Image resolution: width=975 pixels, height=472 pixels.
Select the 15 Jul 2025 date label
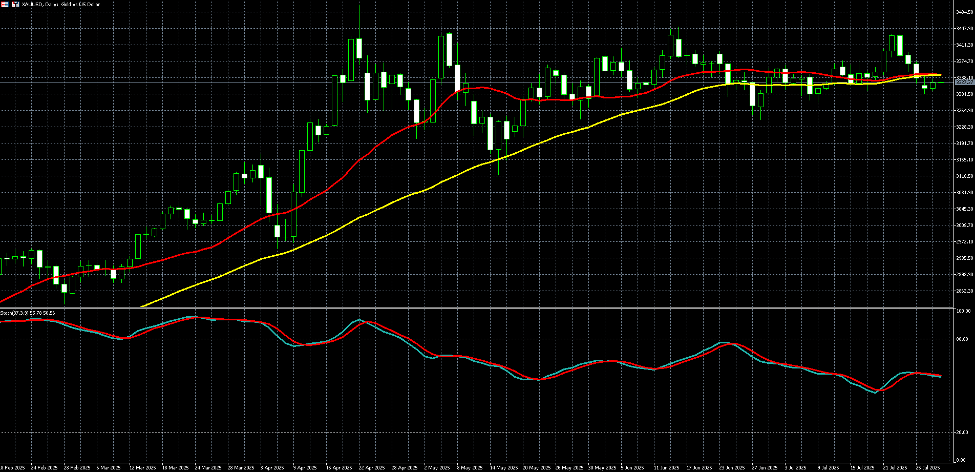862,468
